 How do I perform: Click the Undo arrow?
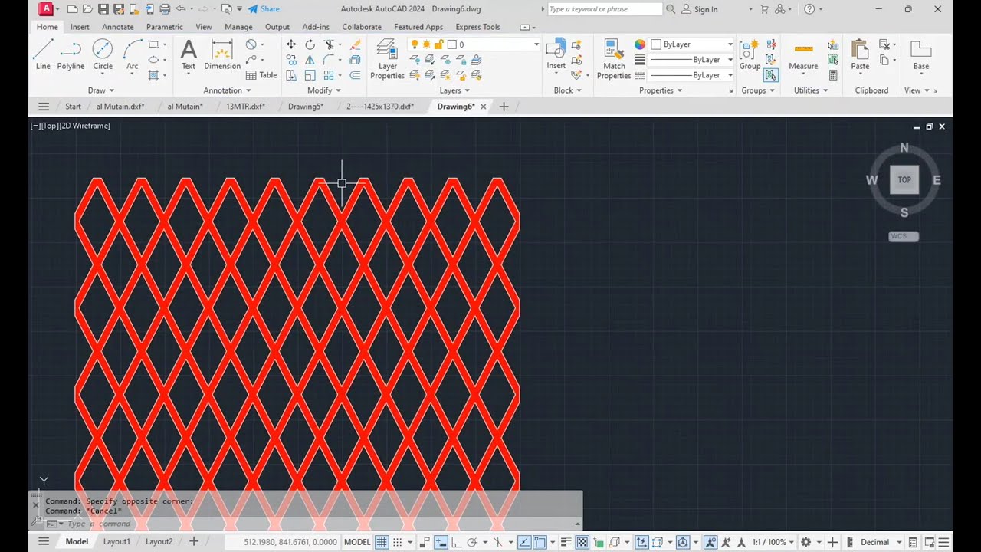(x=181, y=9)
